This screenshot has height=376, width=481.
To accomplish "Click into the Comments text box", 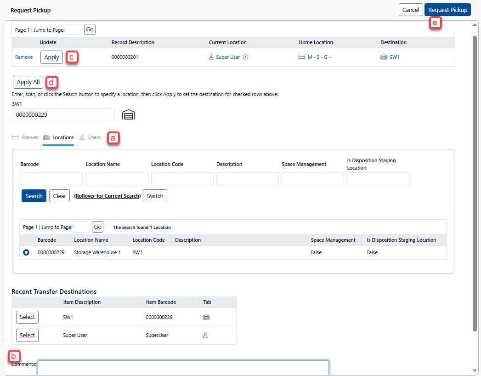I will point(183,367).
